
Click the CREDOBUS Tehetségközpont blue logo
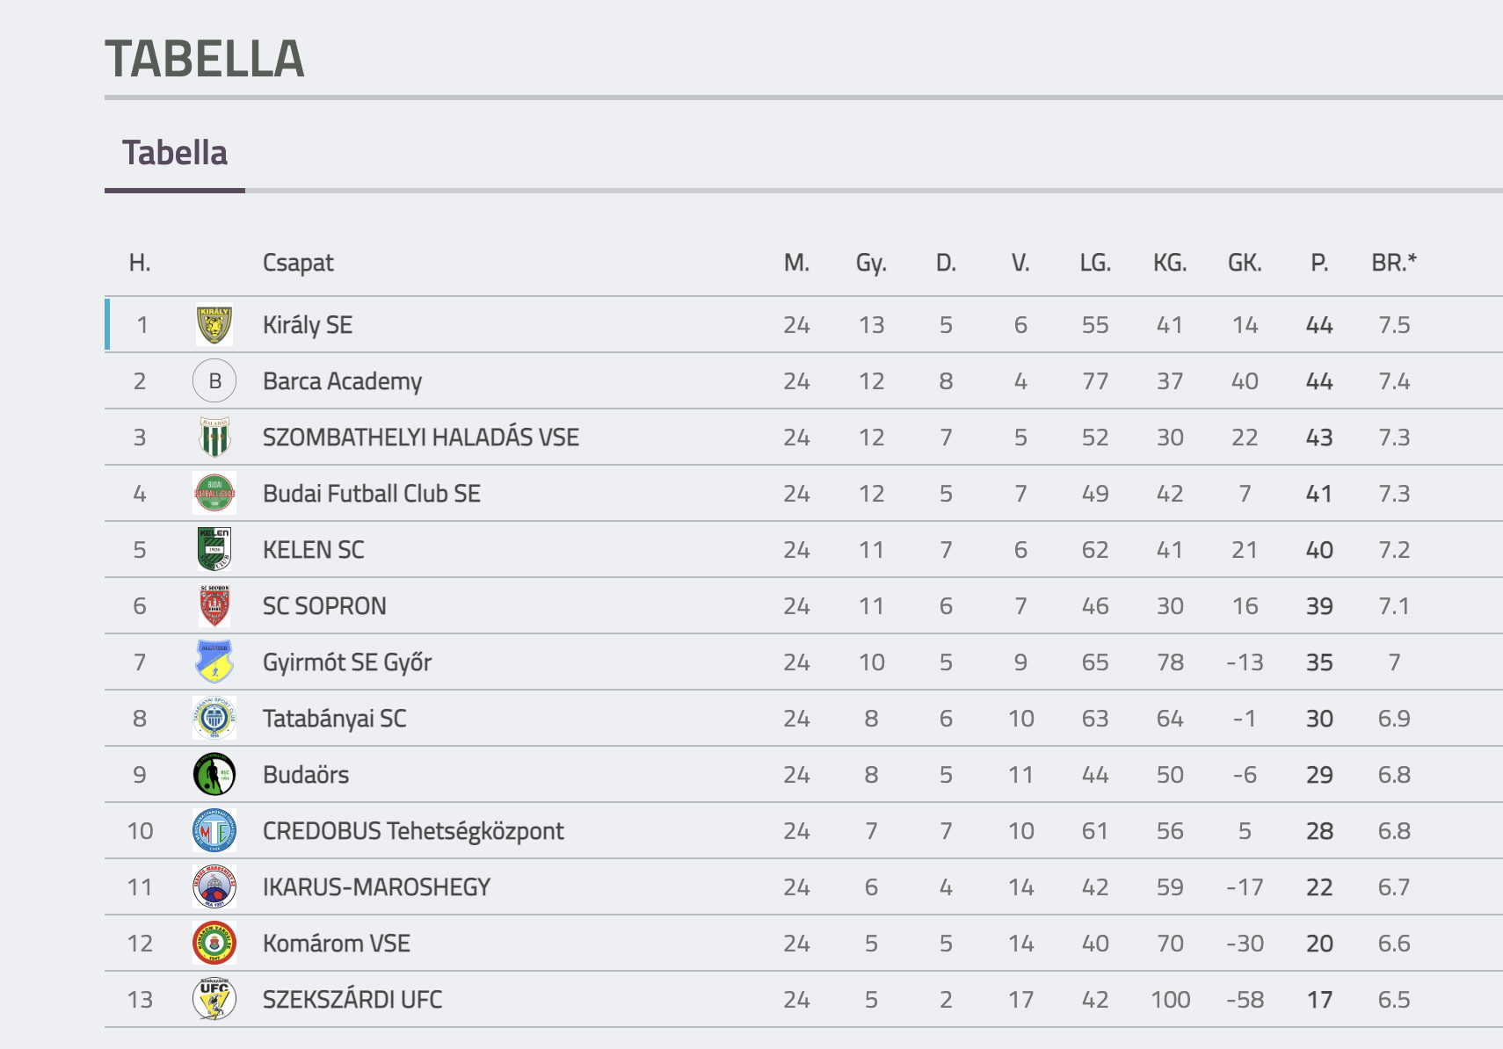[x=214, y=831]
